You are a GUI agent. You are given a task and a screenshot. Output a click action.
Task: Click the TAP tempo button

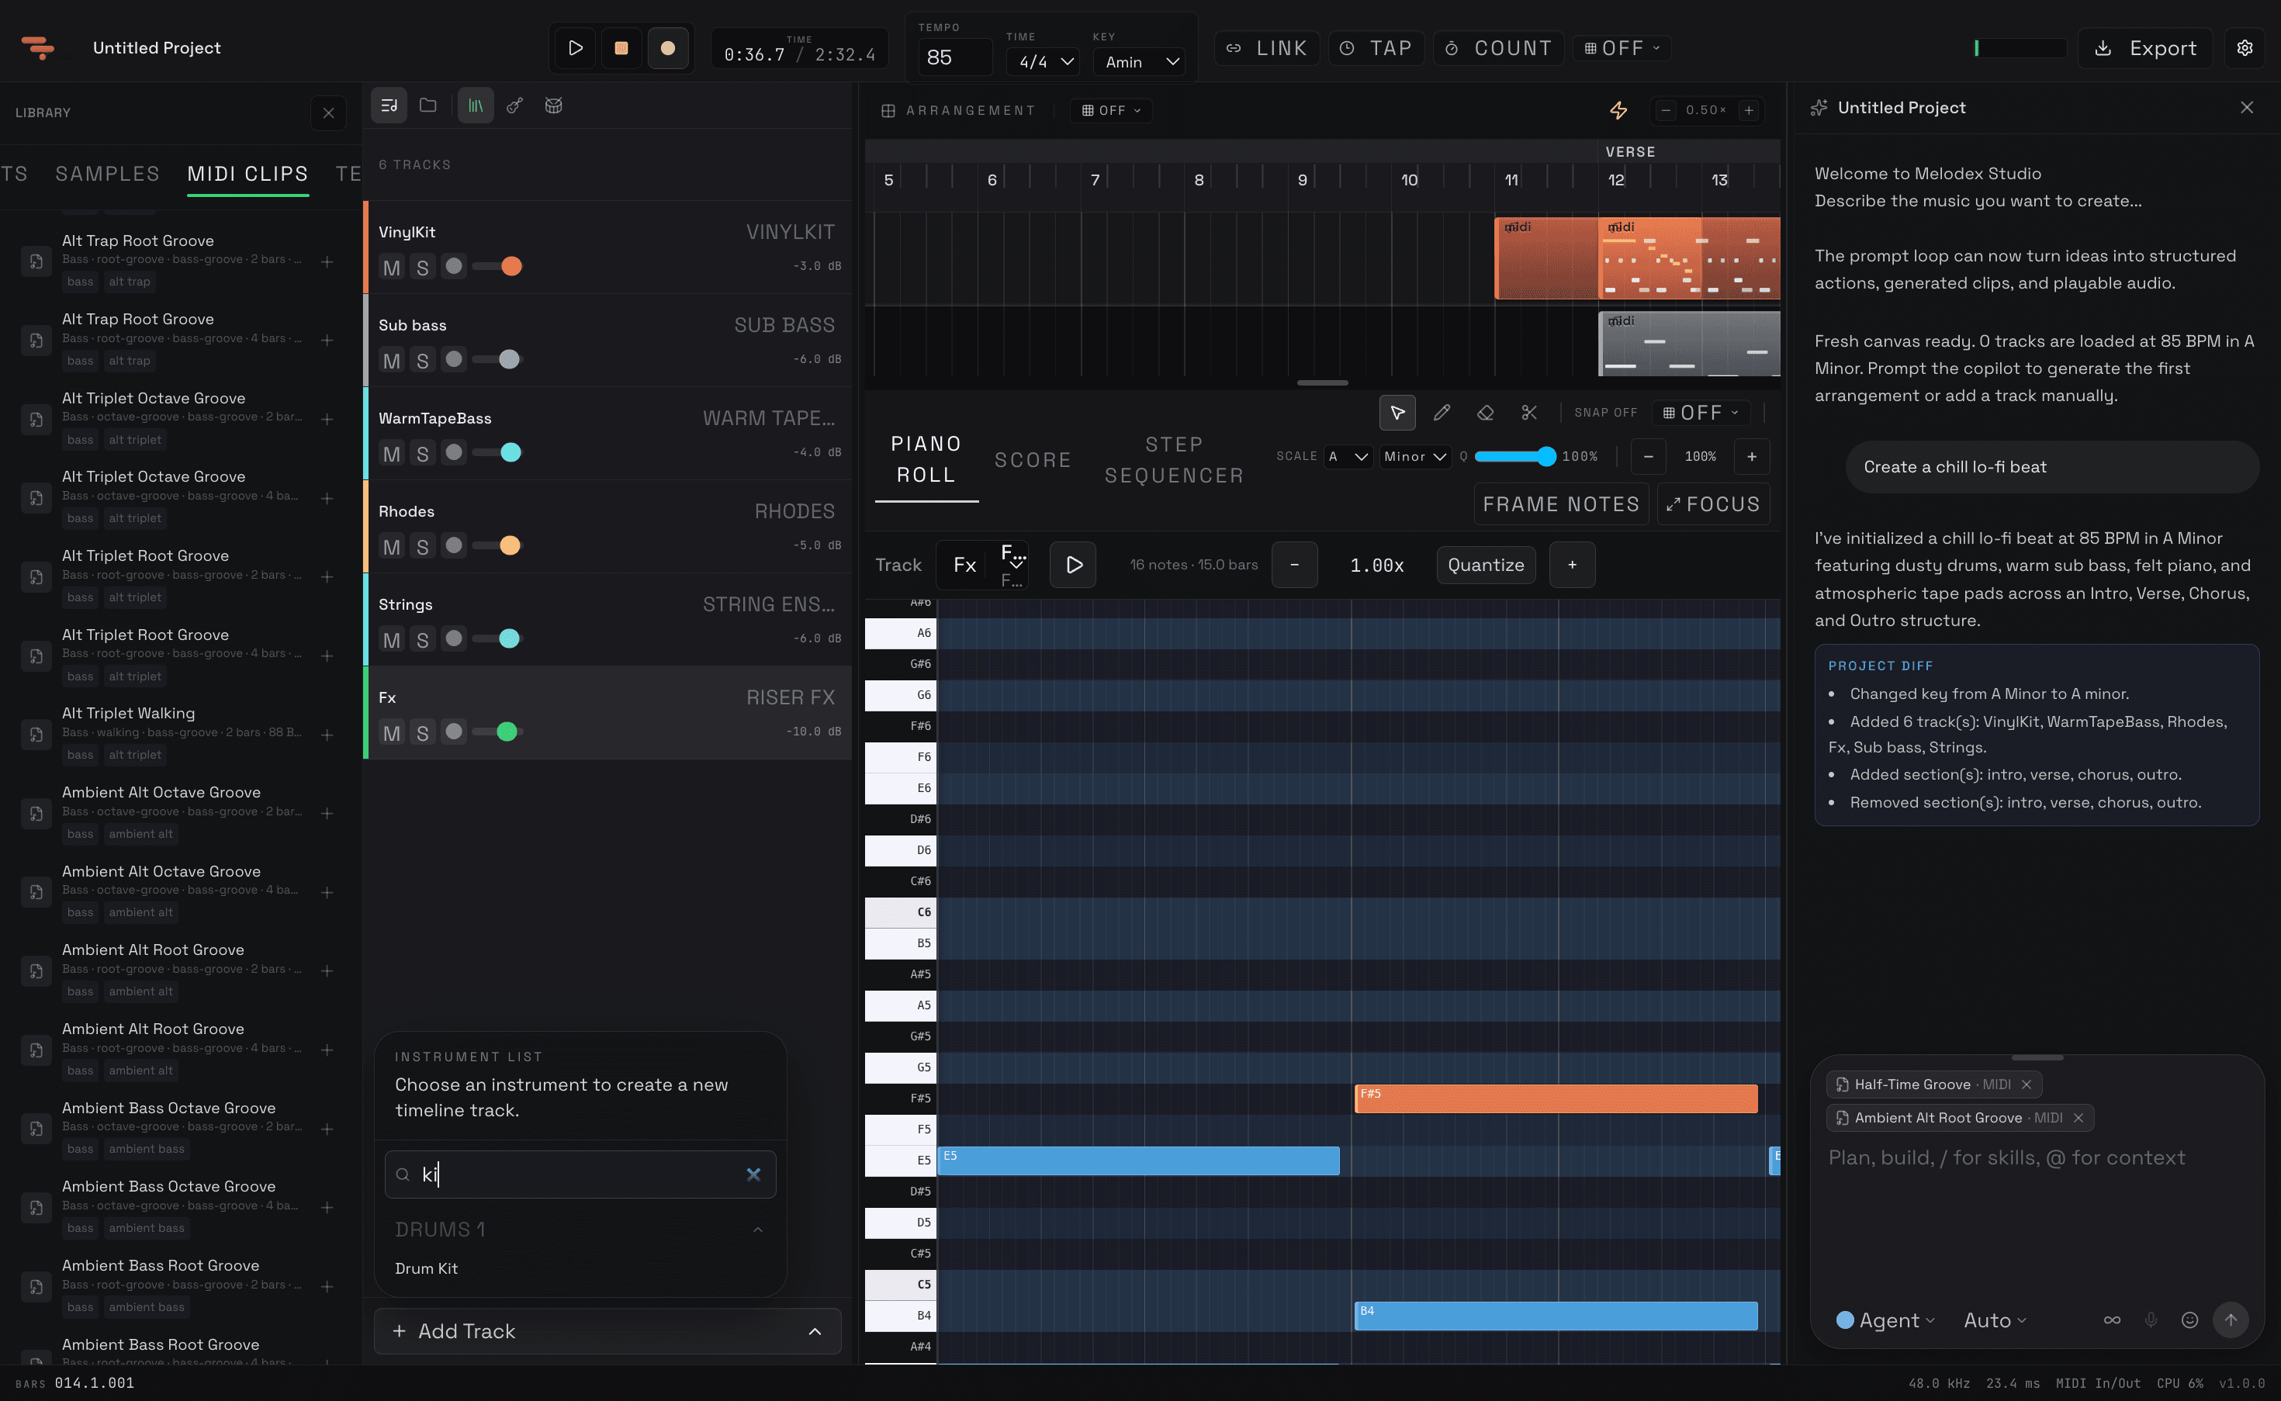tap(1376, 48)
